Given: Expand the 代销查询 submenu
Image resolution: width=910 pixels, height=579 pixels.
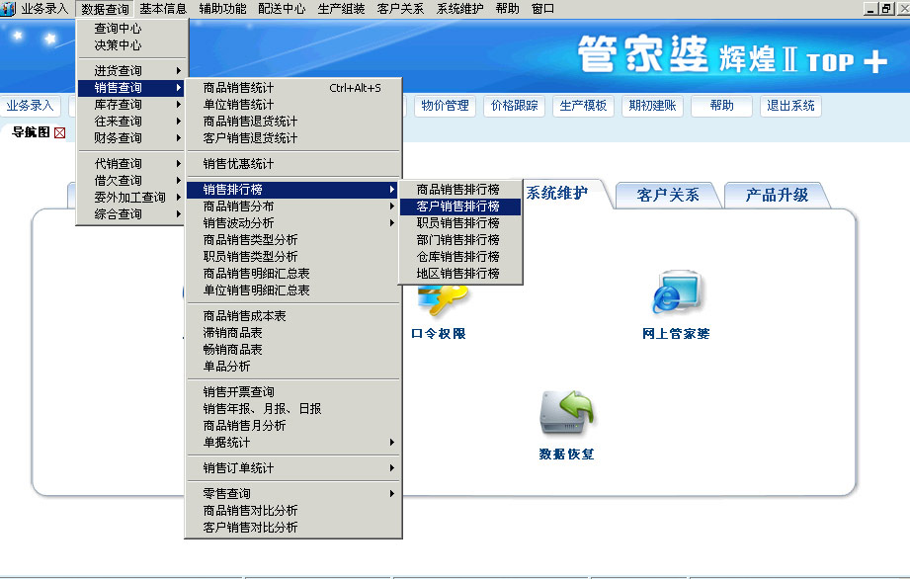Looking at the screenshot, I should tap(131, 164).
